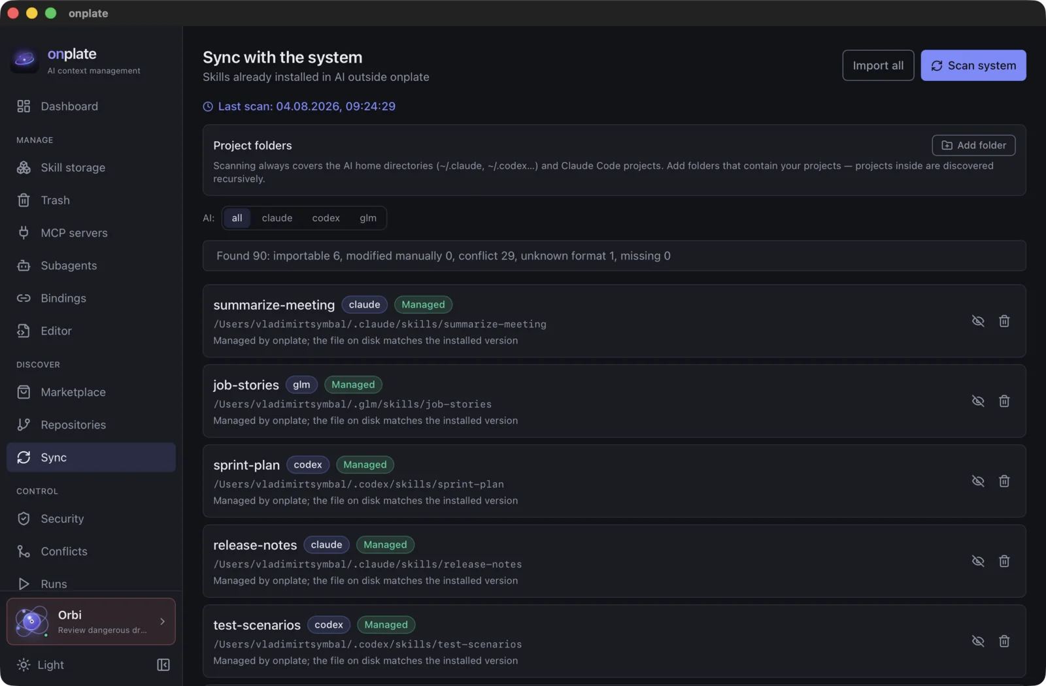
Task: Delete the summarize-meeting skill
Action: pyautogui.click(x=1004, y=321)
